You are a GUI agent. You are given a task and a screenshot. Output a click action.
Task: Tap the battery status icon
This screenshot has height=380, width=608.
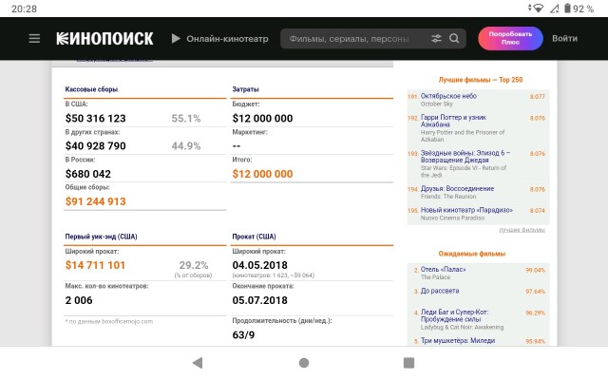click(x=567, y=9)
